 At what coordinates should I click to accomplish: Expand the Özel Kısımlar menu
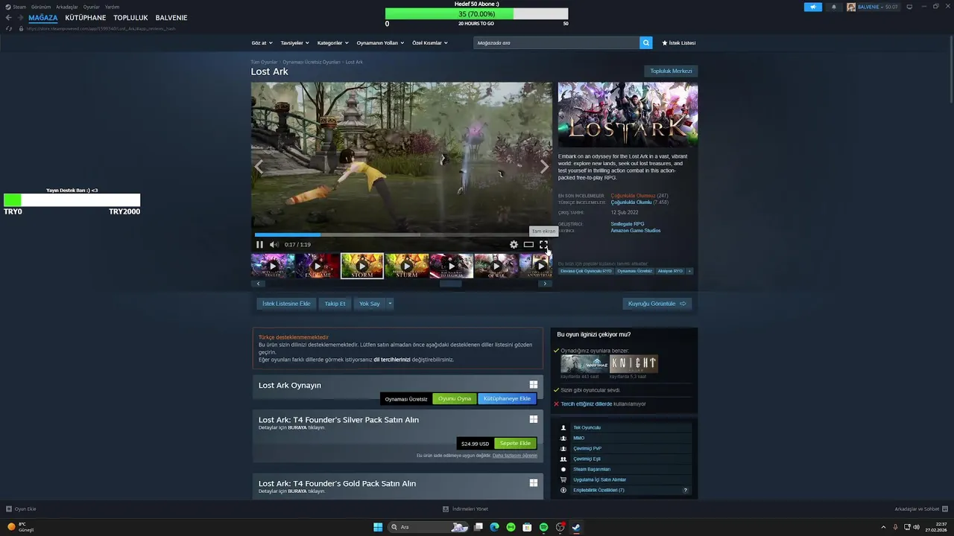click(430, 42)
